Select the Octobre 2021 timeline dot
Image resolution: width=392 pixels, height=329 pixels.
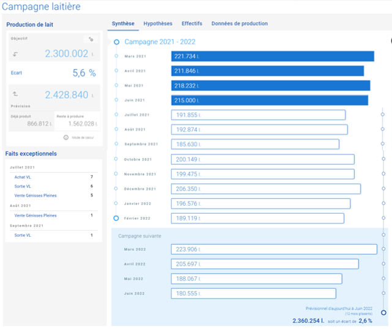[116, 159]
